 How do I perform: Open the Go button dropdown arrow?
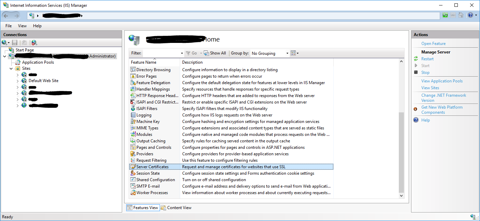point(201,53)
